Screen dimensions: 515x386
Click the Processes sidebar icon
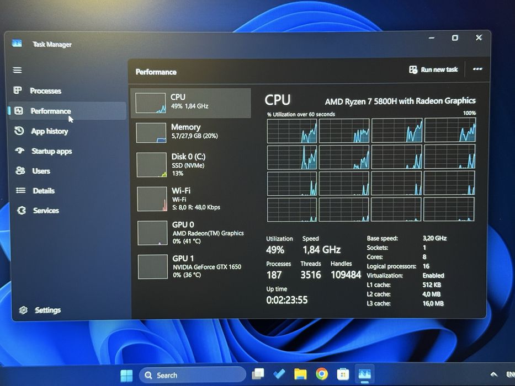[x=18, y=90]
